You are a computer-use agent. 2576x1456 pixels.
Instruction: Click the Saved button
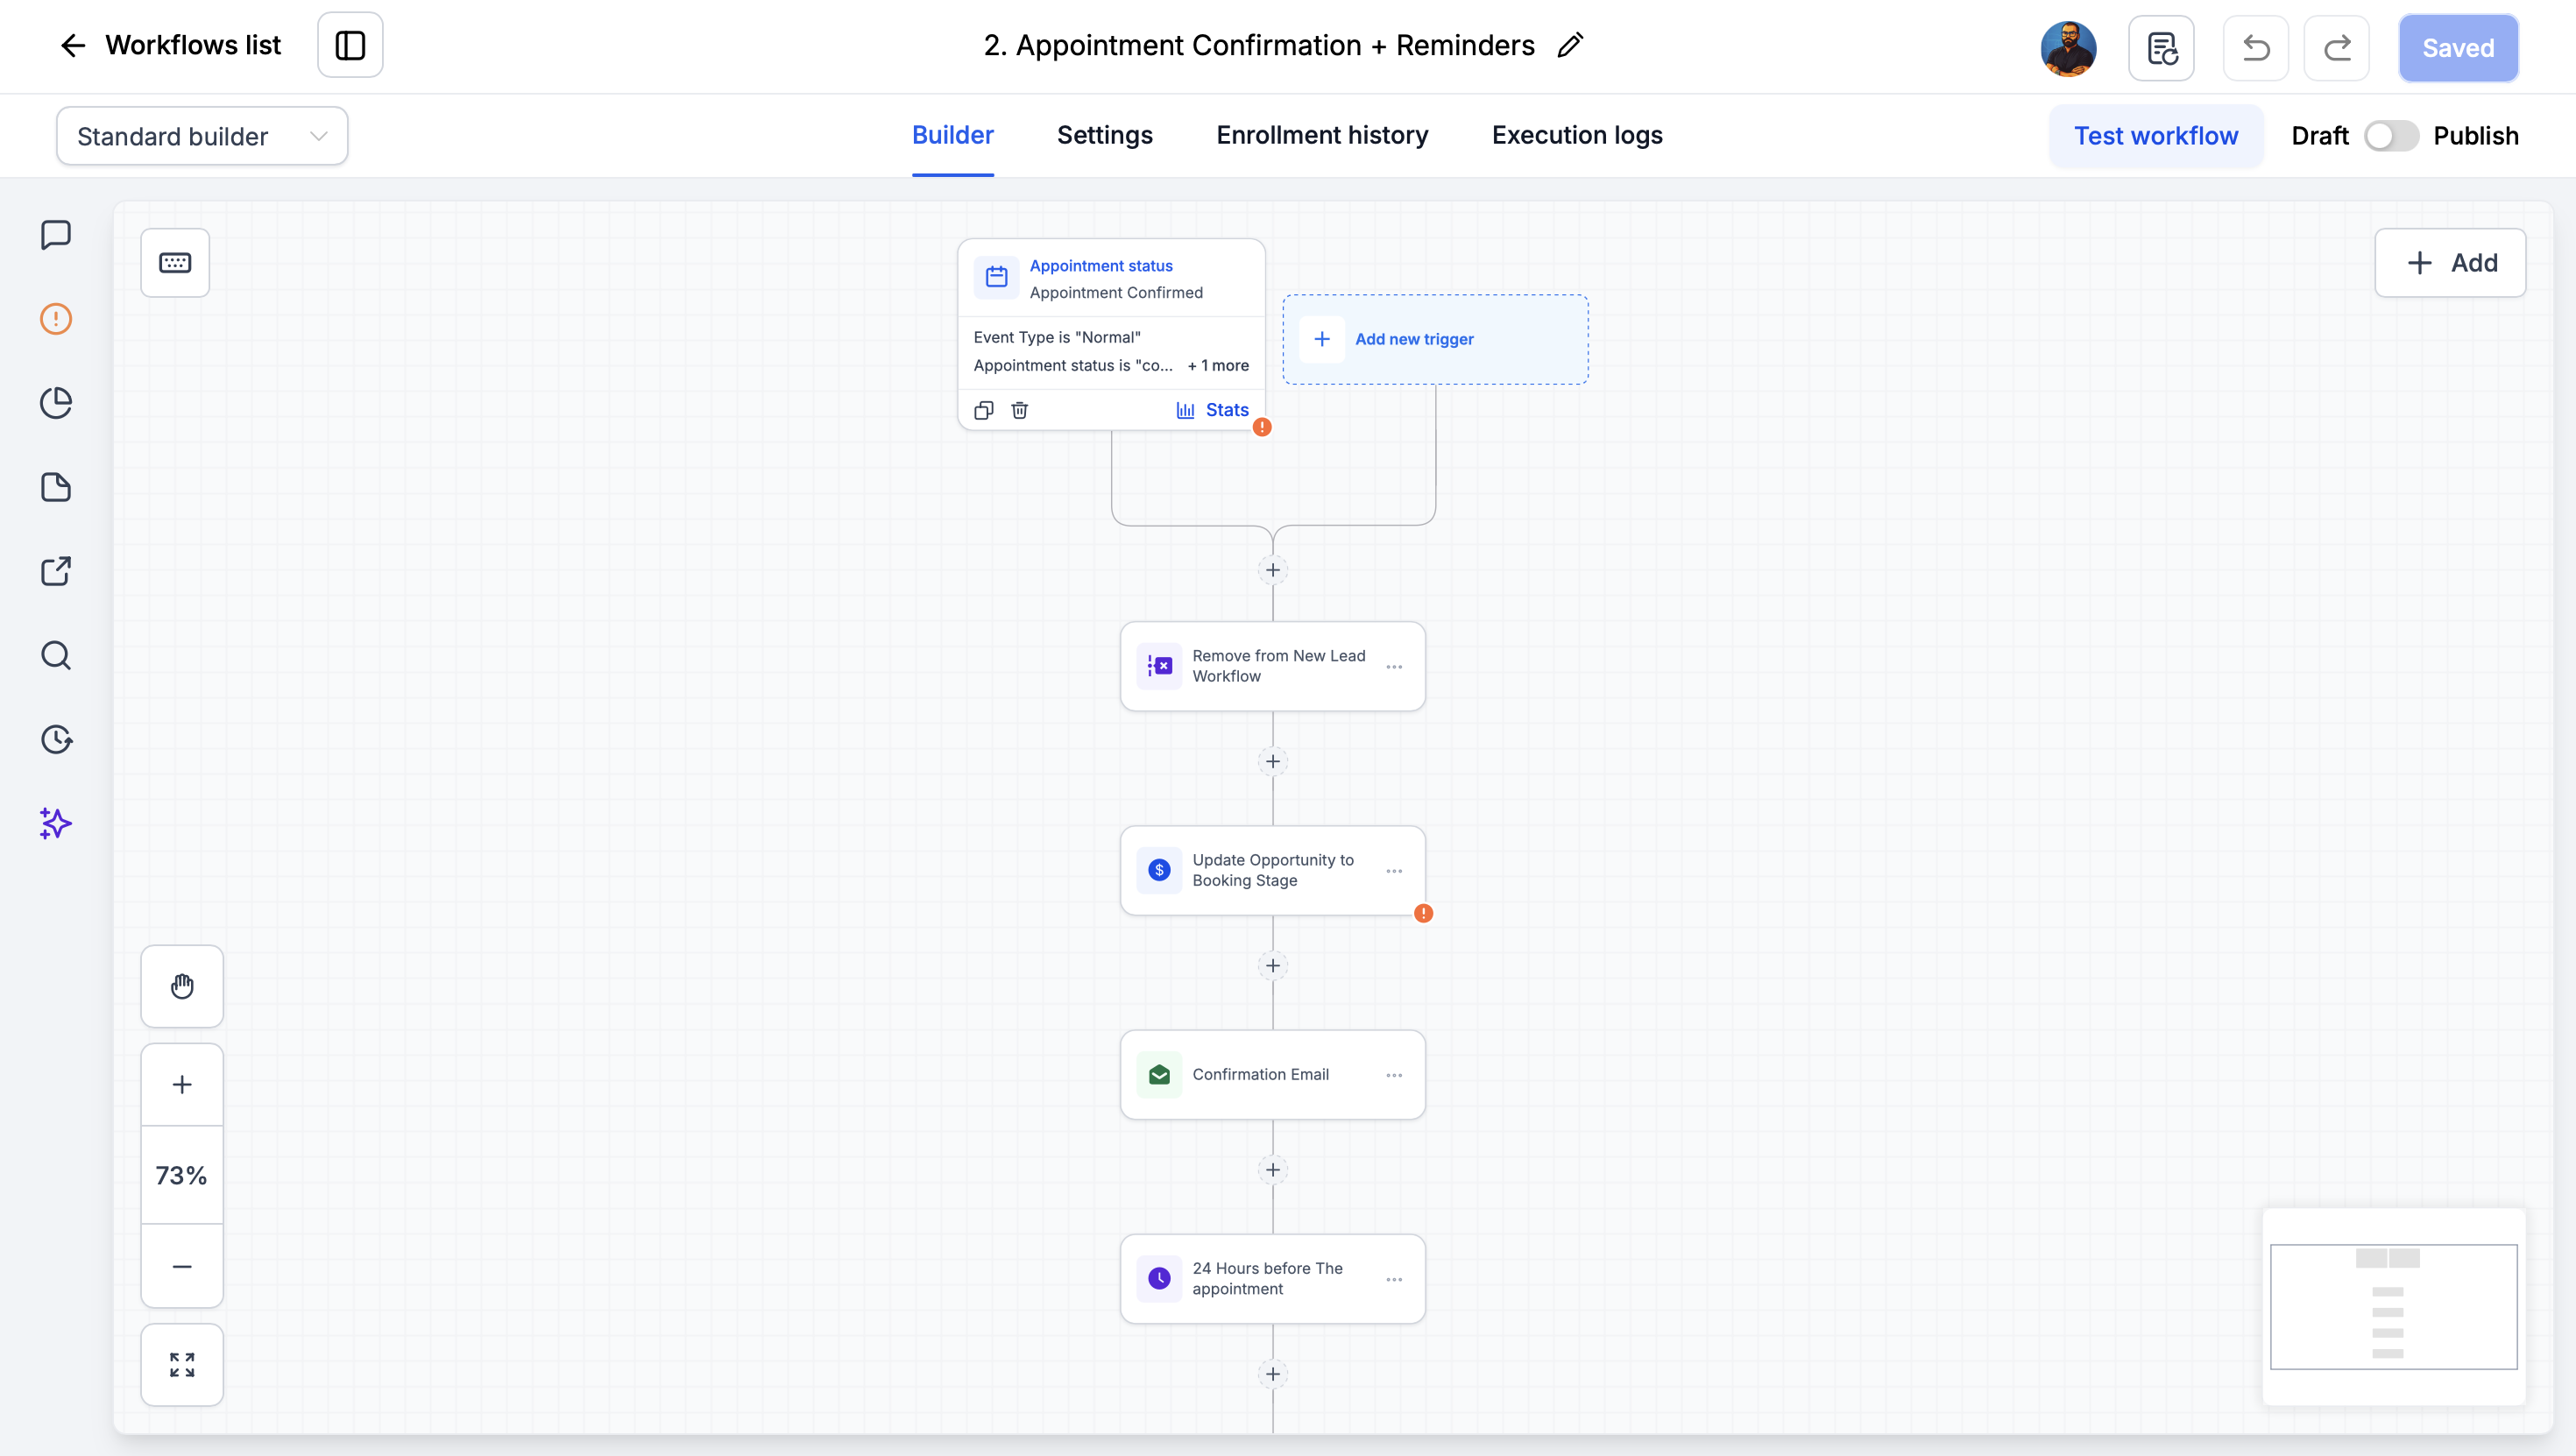tap(2458, 48)
